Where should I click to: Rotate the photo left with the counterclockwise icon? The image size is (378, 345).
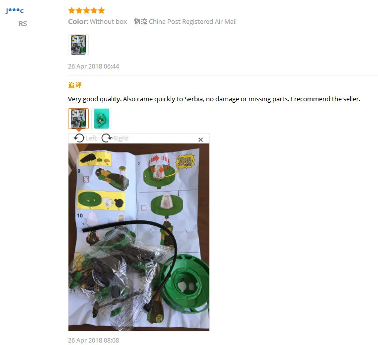click(x=79, y=138)
